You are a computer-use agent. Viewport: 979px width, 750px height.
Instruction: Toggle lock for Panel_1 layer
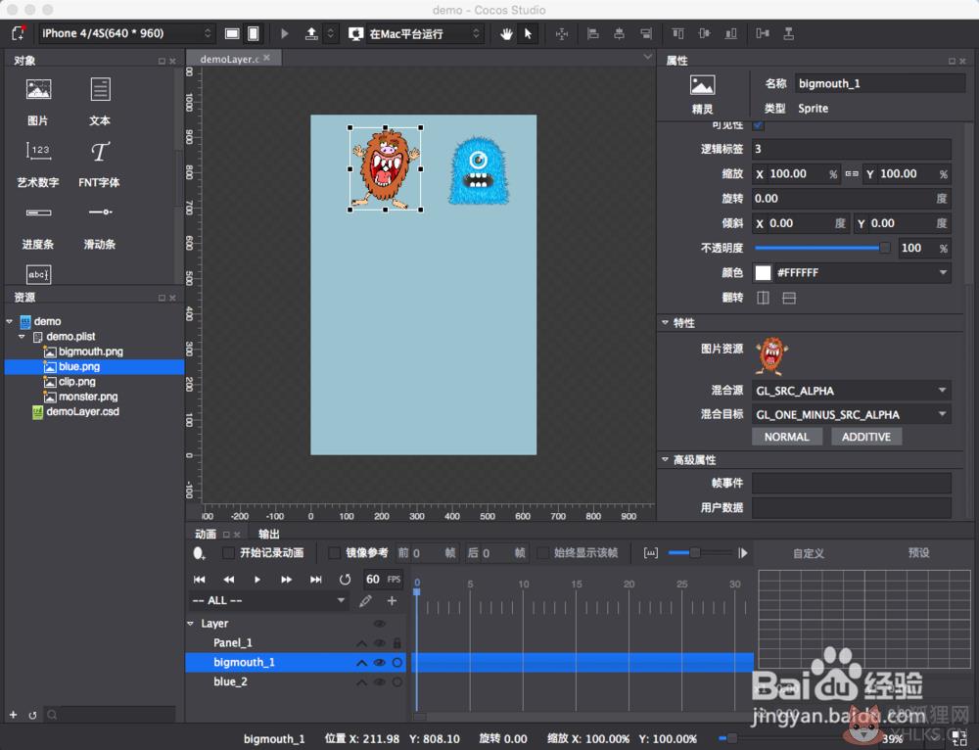(397, 642)
